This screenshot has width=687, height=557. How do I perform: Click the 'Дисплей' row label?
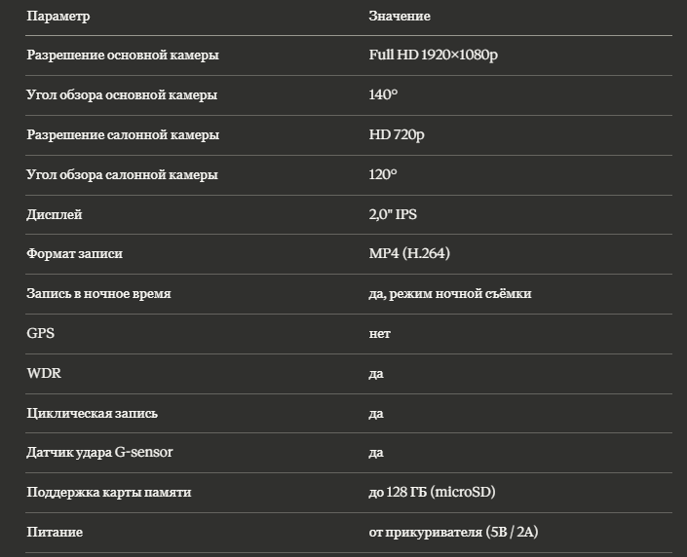[55, 214]
